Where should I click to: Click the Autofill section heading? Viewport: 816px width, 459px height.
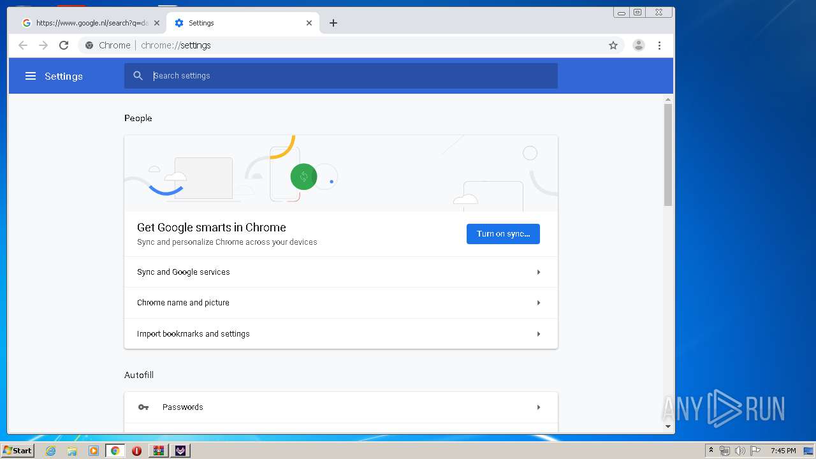pos(139,375)
